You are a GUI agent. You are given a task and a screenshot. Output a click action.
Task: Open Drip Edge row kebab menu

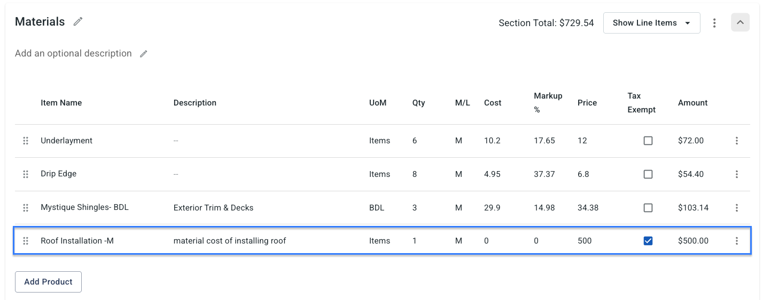[736, 174]
